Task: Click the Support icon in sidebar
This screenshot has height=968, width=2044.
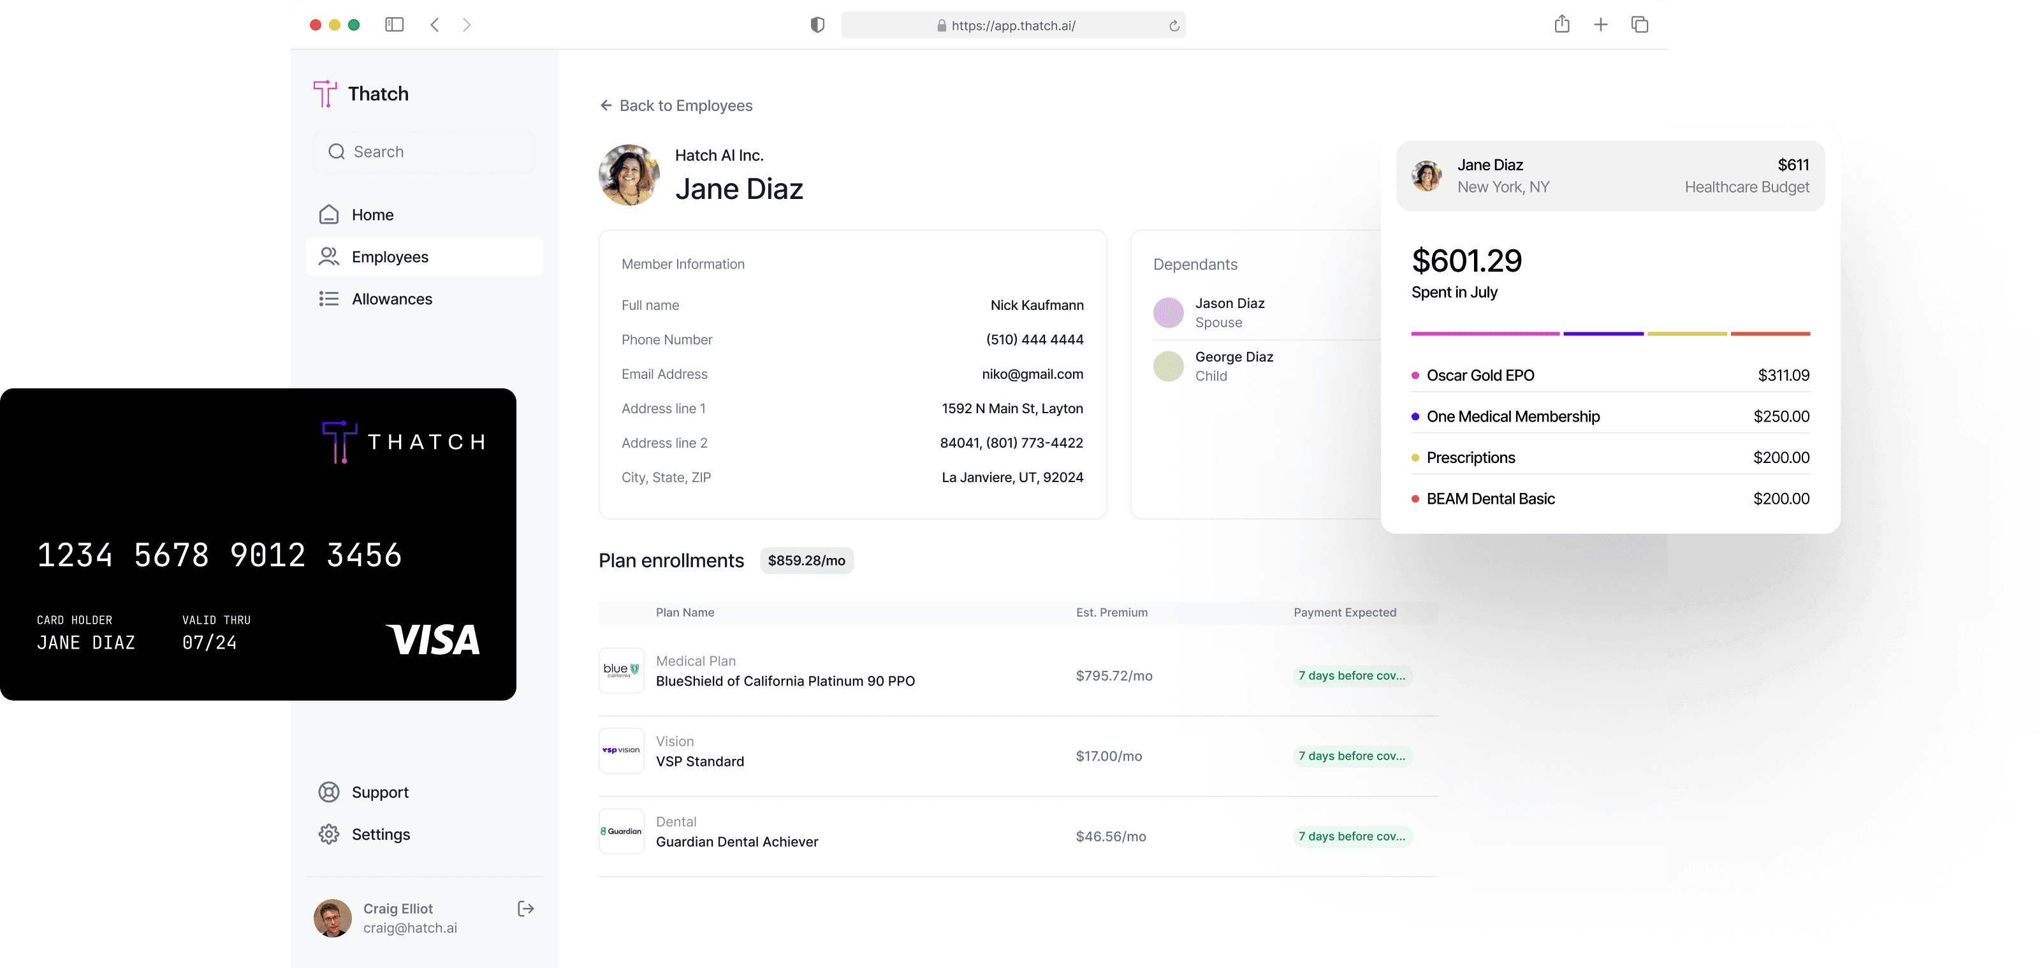Action: coord(330,791)
